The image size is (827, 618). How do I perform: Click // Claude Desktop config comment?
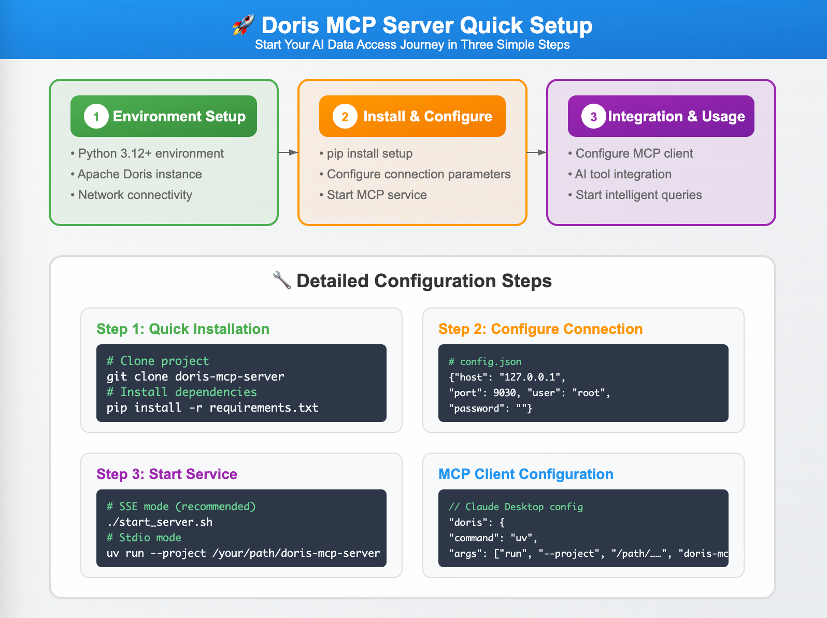point(516,507)
